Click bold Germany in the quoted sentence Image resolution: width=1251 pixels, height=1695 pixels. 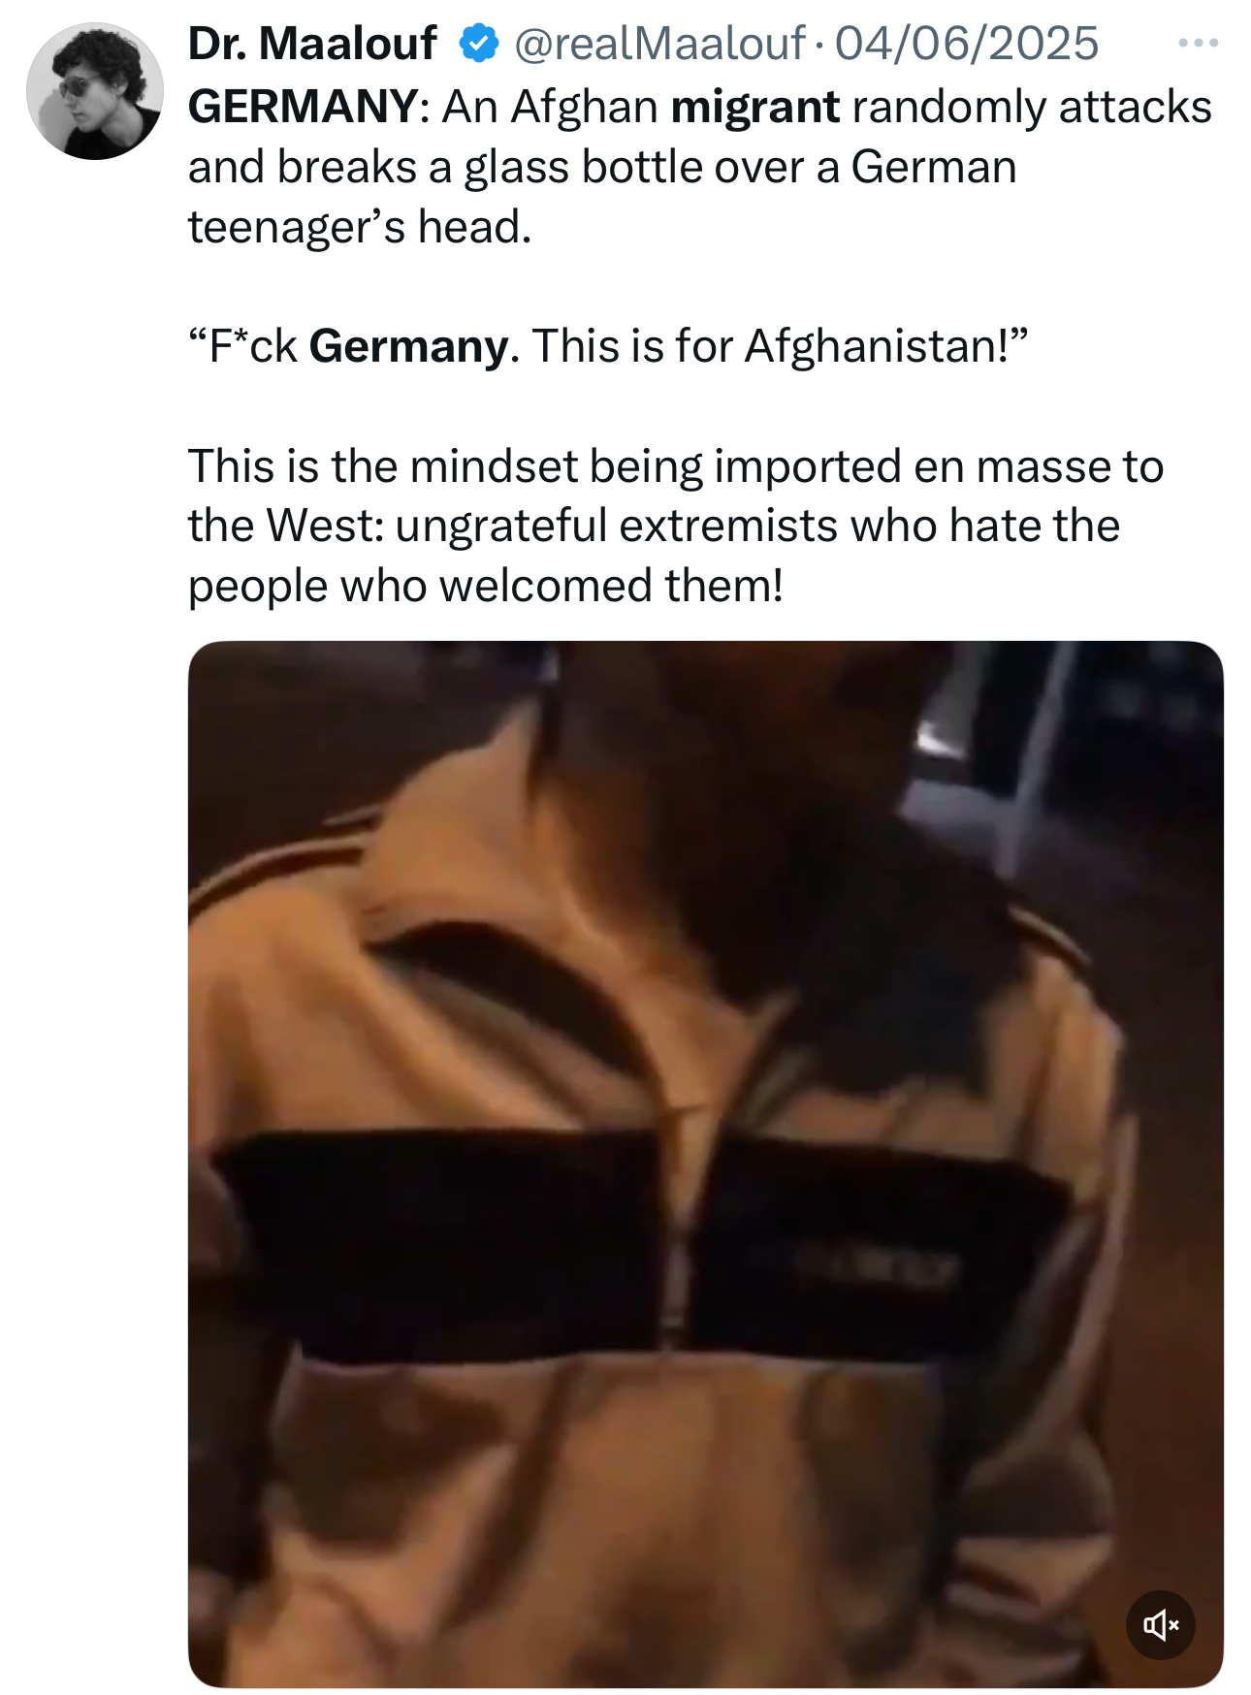(x=408, y=346)
